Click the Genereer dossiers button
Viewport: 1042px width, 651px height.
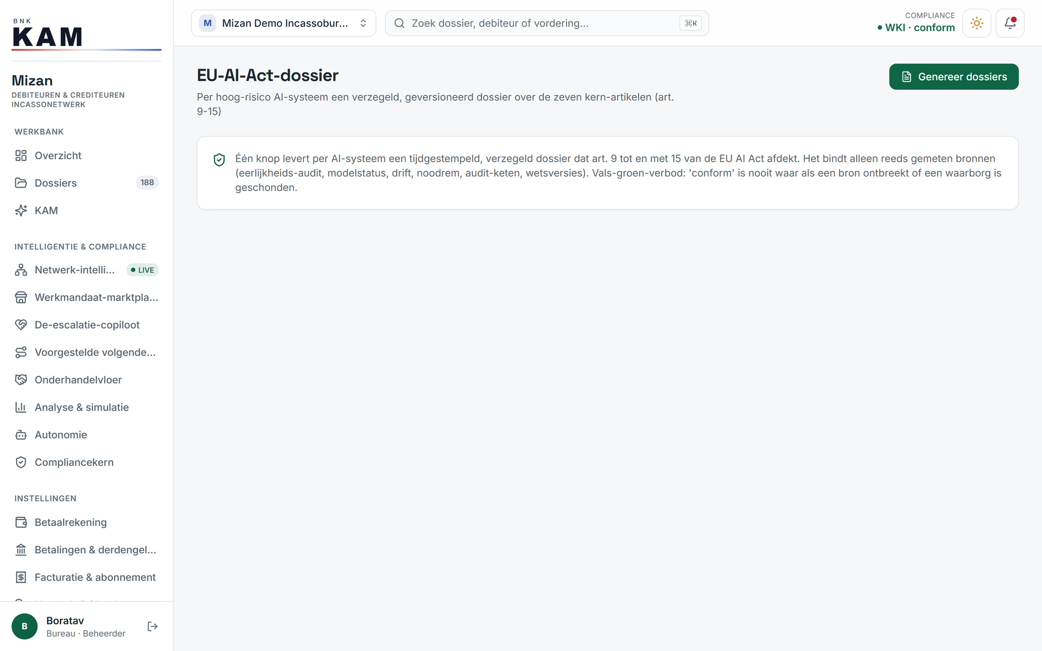click(x=954, y=77)
